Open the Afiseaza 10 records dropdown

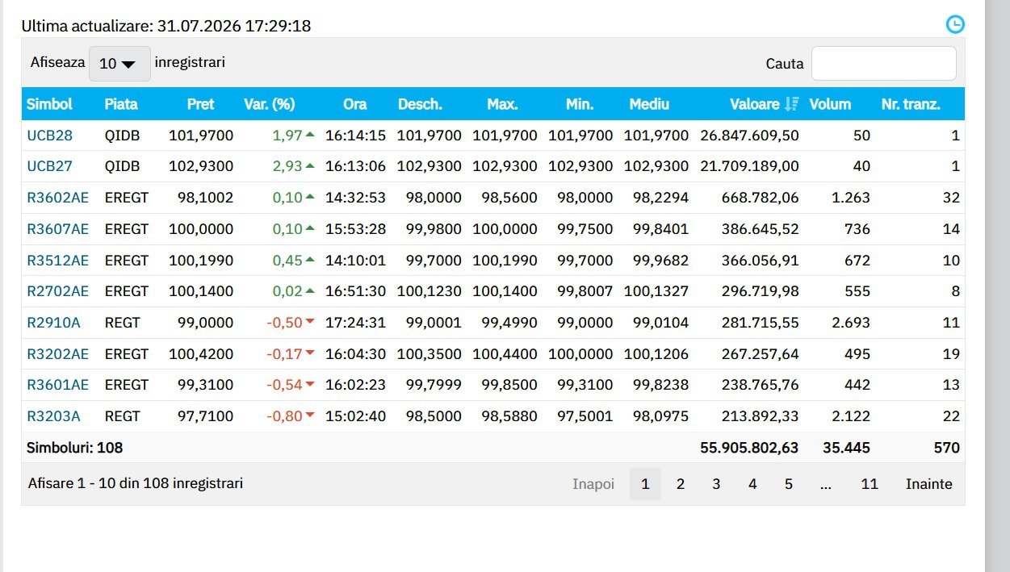(119, 64)
